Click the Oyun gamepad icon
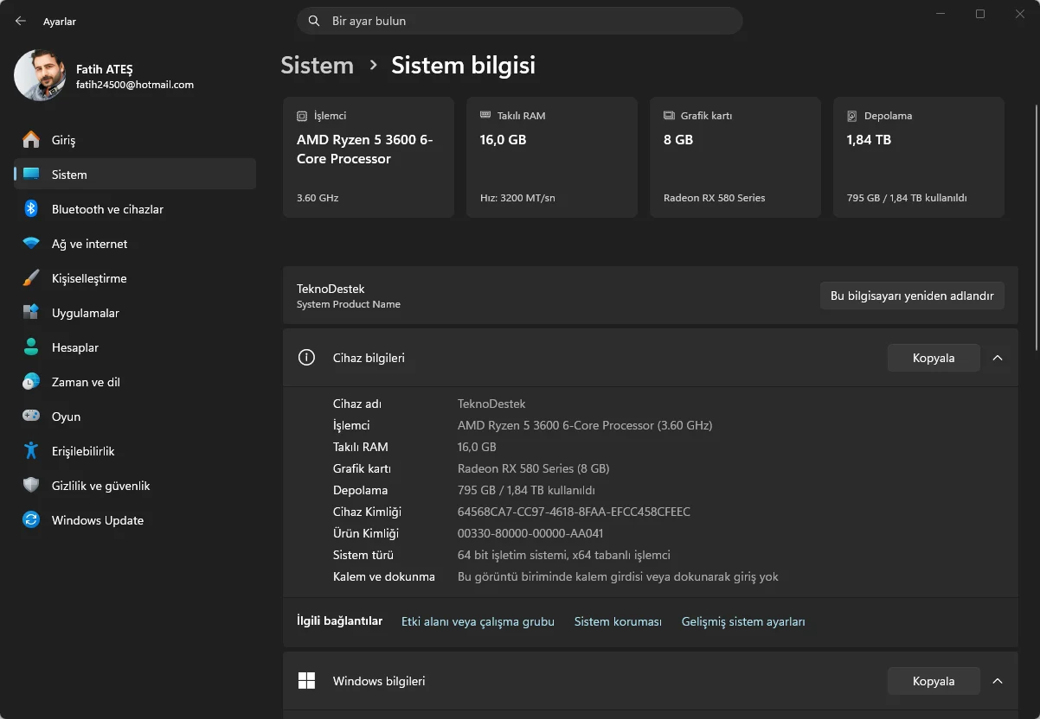Screen dimensions: 1040x719 click(x=31, y=417)
